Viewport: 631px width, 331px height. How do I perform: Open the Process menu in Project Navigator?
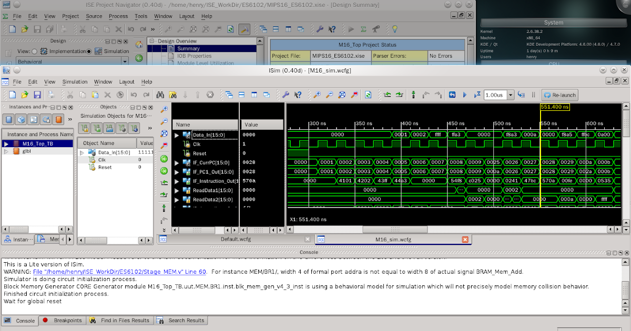118,16
